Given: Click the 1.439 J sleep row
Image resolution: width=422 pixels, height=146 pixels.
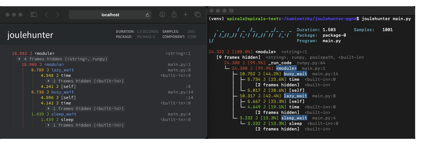Looking at the screenshot, I should click(116, 120).
